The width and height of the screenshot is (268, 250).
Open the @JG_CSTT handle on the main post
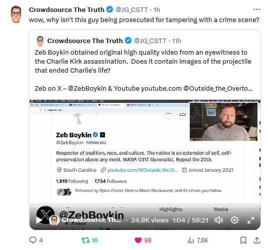point(132,10)
